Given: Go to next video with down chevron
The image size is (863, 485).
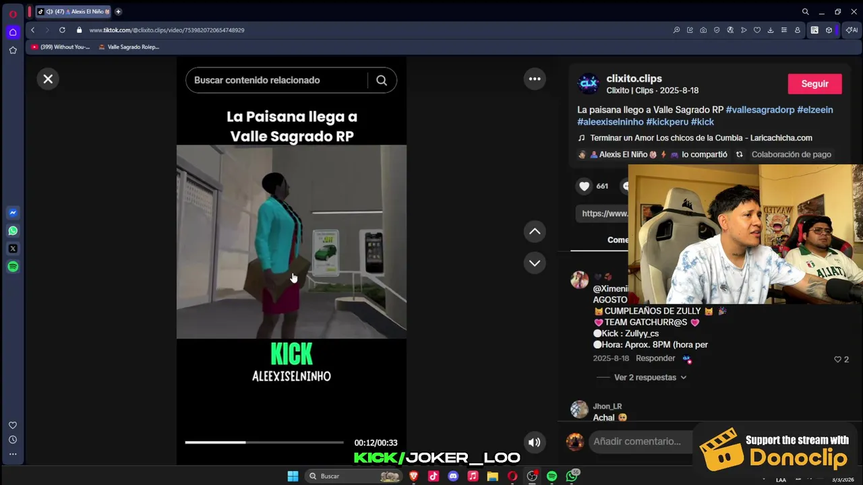Looking at the screenshot, I should (535, 263).
